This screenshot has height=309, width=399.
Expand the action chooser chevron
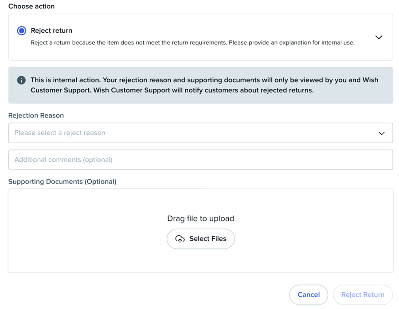(x=379, y=37)
